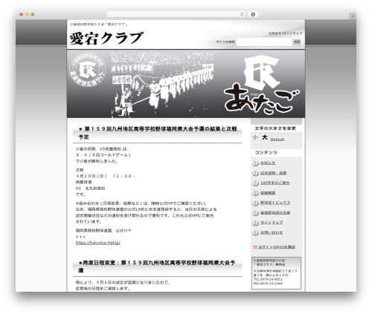Click the browser reload icon
This screenshot has height=314, width=372.
coord(242,14)
